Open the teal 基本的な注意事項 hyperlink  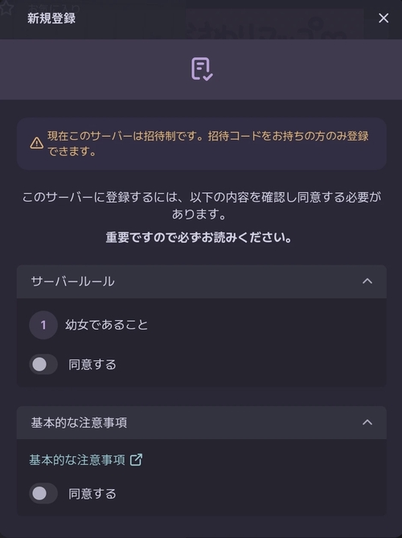(77, 460)
